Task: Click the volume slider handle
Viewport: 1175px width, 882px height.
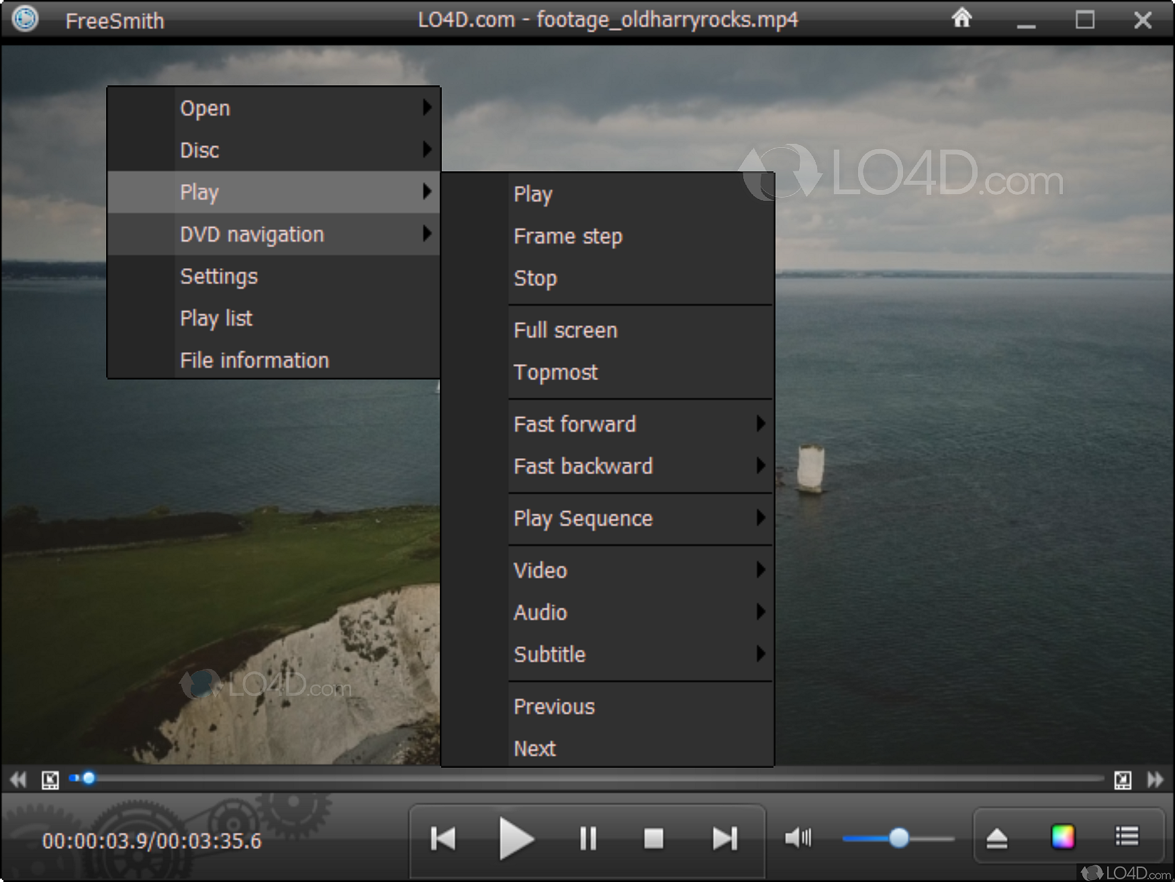Action: pyautogui.click(x=898, y=838)
